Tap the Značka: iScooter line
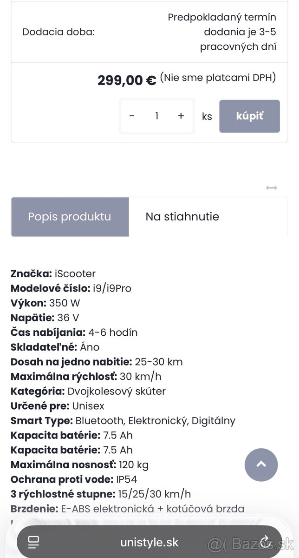The height and width of the screenshot is (558, 299). (53, 273)
